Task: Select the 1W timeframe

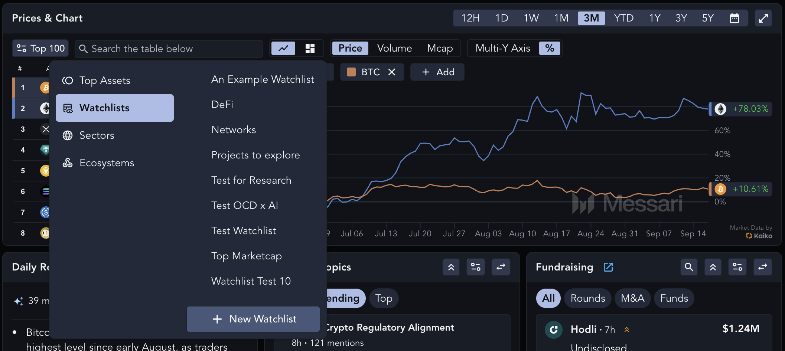Action: tap(531, 18)
